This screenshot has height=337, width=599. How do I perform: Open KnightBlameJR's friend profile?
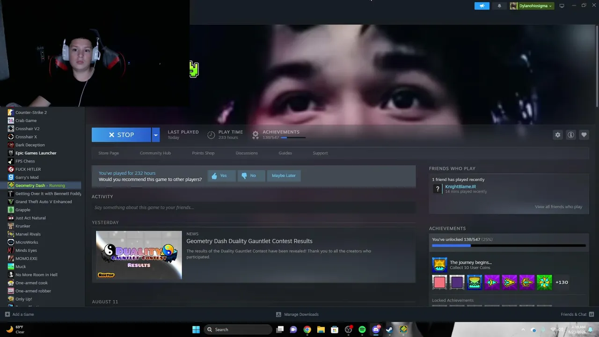tap(460, 187)
